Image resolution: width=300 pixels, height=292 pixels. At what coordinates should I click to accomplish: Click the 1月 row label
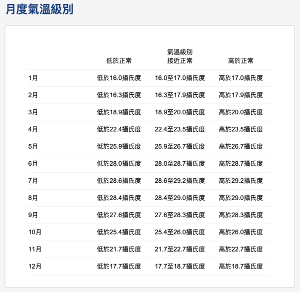[33, 78]
